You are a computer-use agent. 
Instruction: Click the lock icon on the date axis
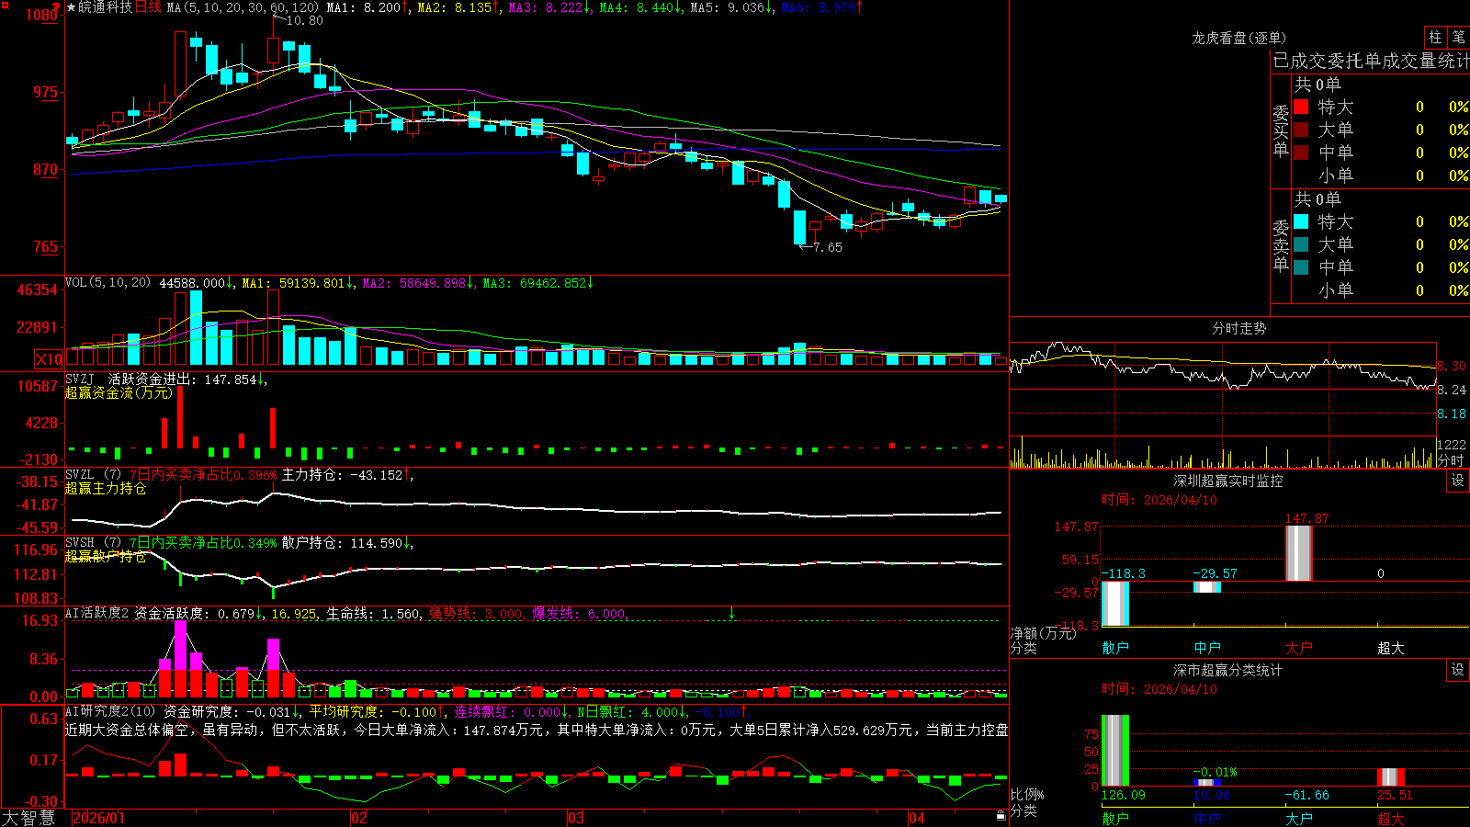1001,816
